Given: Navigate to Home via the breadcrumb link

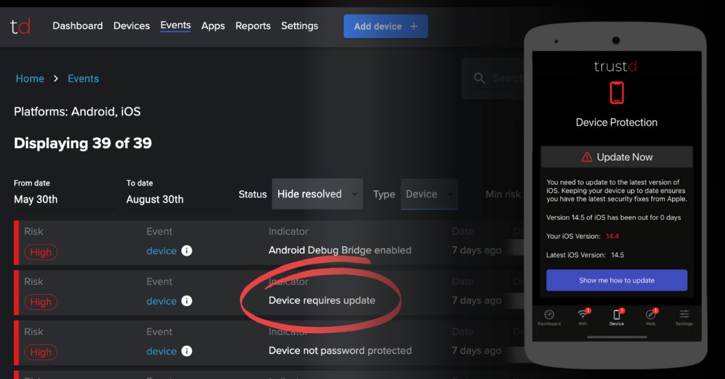Looking at the screenshot, I should [x=30, y=78].
